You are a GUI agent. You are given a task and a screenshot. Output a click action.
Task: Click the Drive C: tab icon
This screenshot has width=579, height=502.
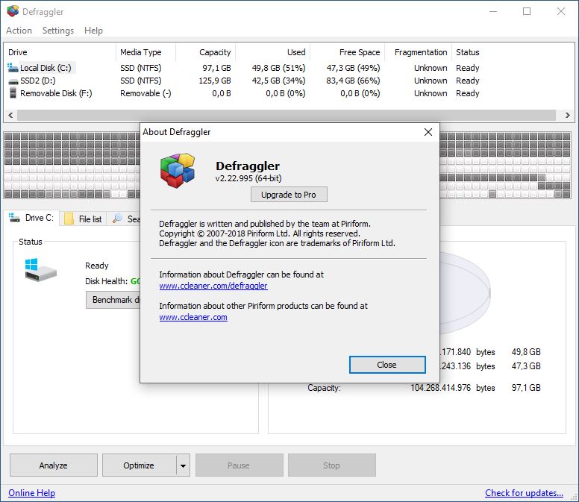click(x=14, y=218)
